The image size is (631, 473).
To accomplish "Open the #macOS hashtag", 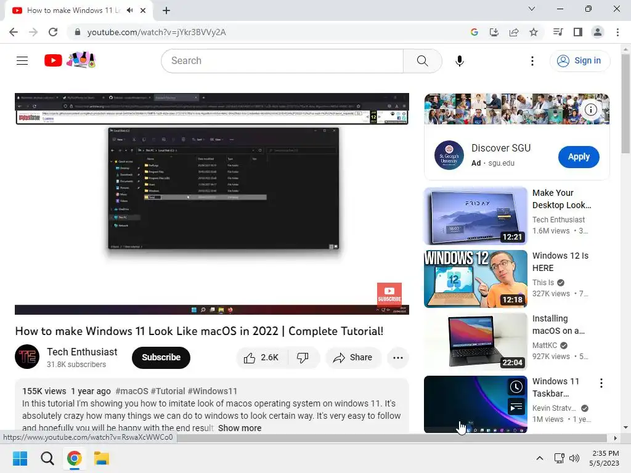I will [x=132, y=391].
